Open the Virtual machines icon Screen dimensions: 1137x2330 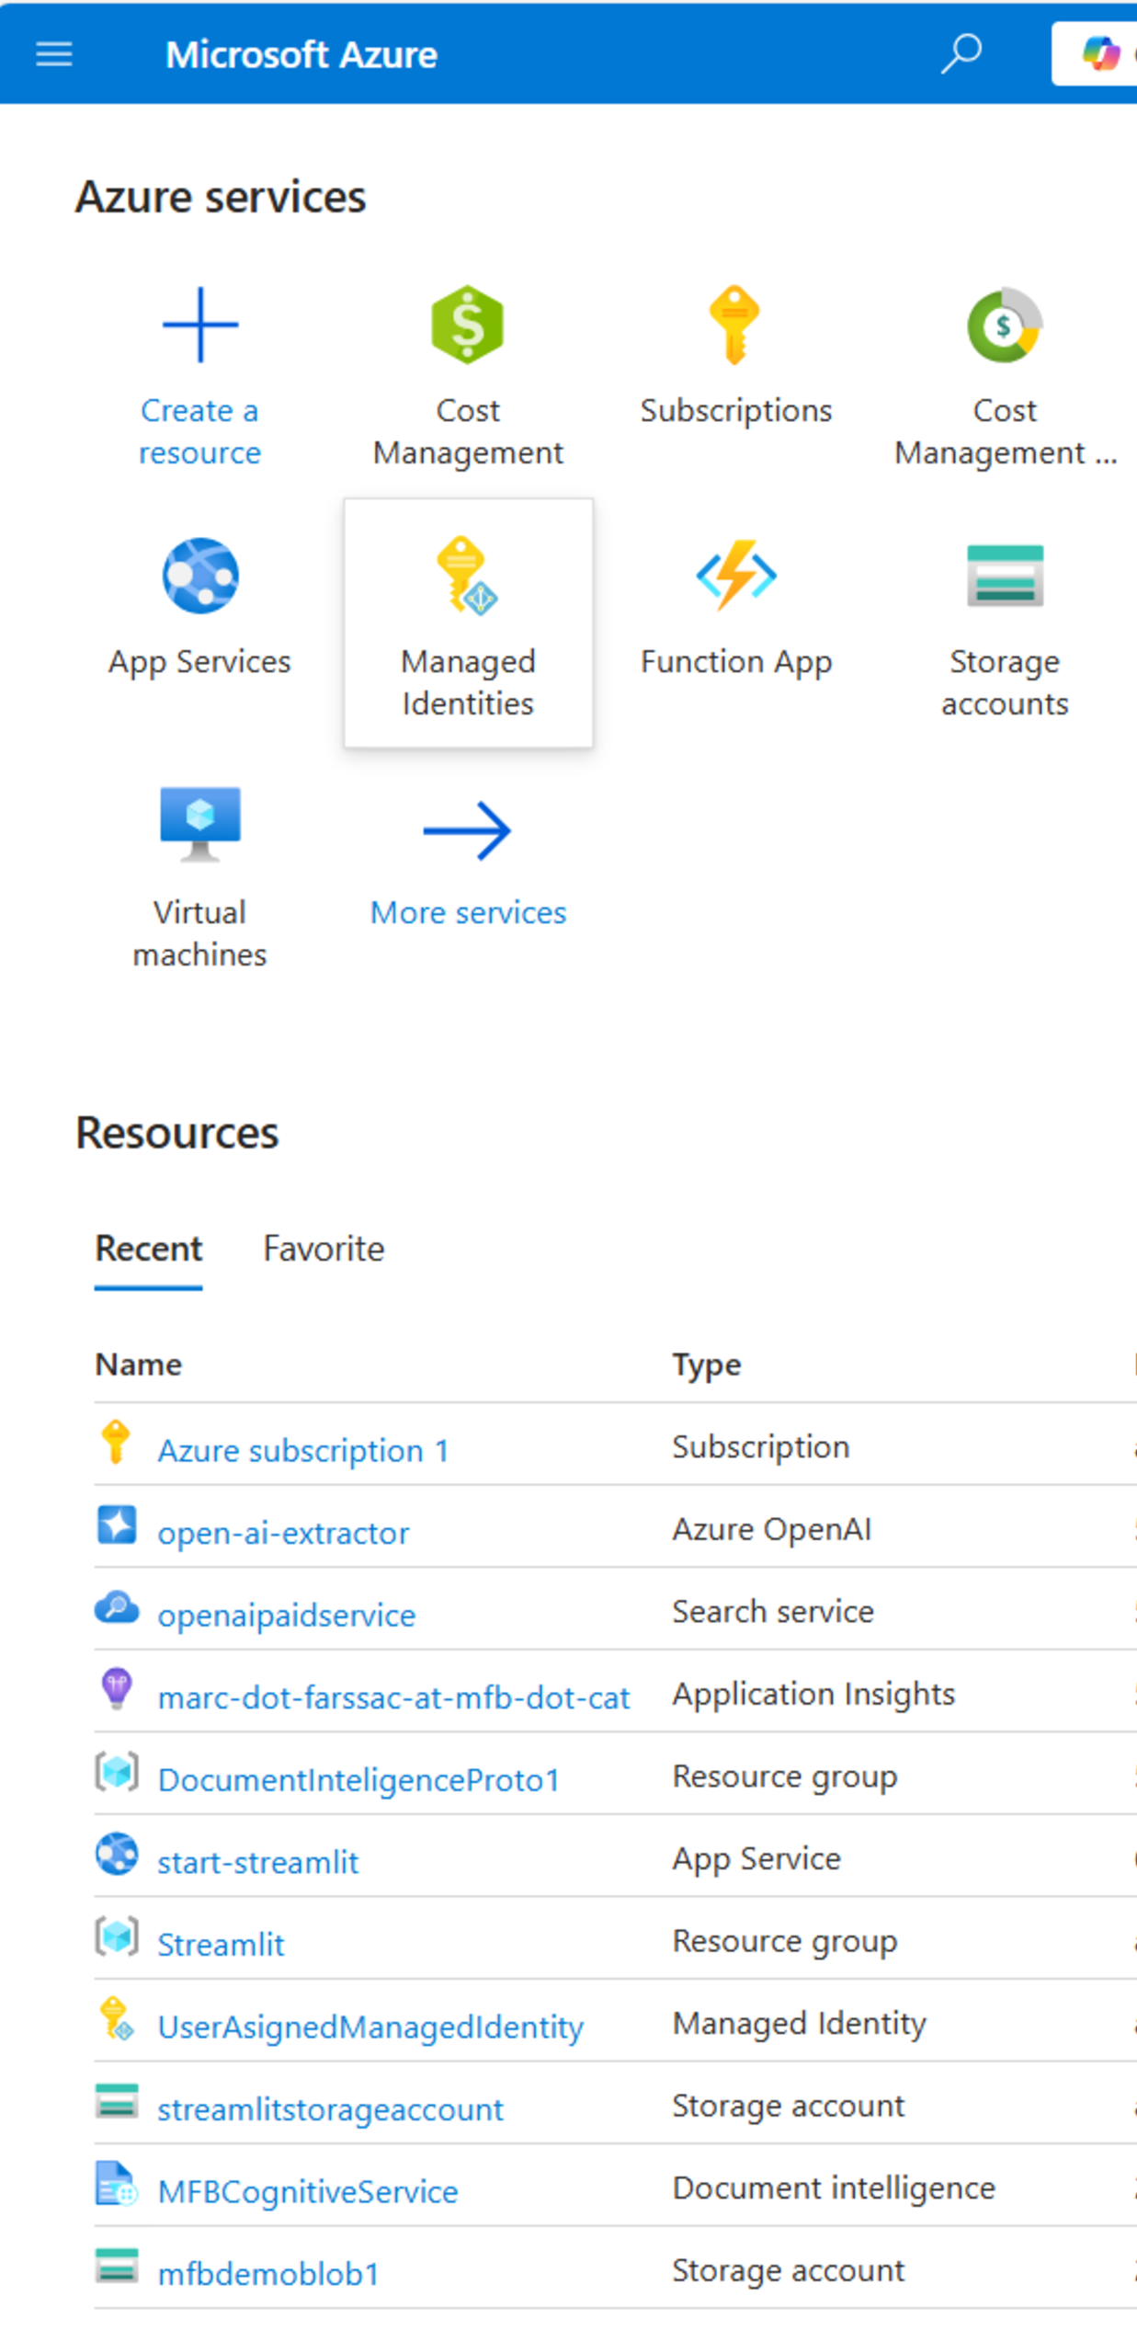click(x=199, y=825)
